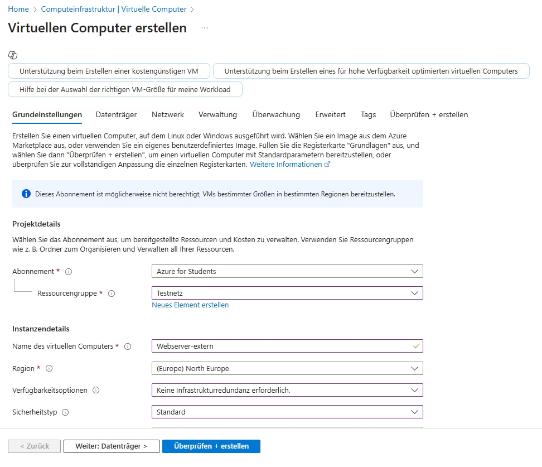Click info icon beside Ressourcengruppe label

point(112,293)
